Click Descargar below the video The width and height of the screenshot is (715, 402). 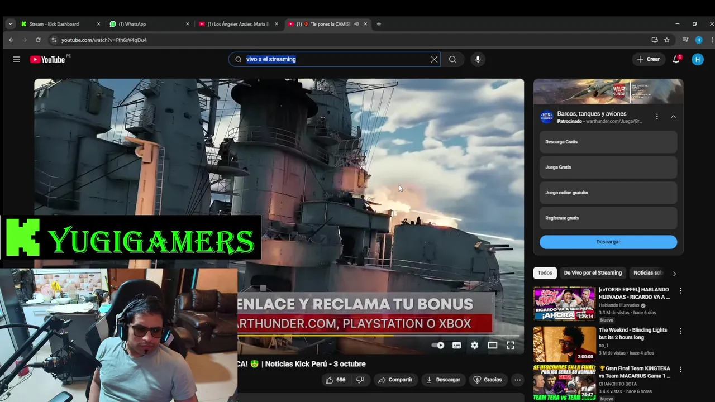443,380
